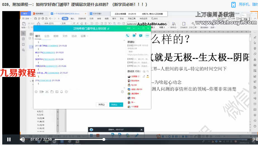Open the send button's arrow dropdown

121,104
